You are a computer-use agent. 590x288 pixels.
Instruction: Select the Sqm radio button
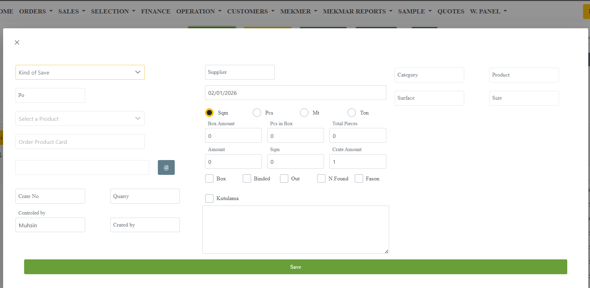tap(209, 113)
